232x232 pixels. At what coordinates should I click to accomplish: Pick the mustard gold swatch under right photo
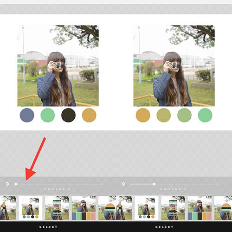coord(143,115)
